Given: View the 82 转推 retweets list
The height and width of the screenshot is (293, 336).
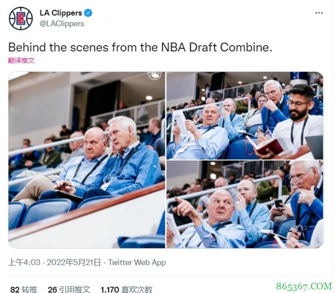Looking at the screenshot, I should 24,289.
